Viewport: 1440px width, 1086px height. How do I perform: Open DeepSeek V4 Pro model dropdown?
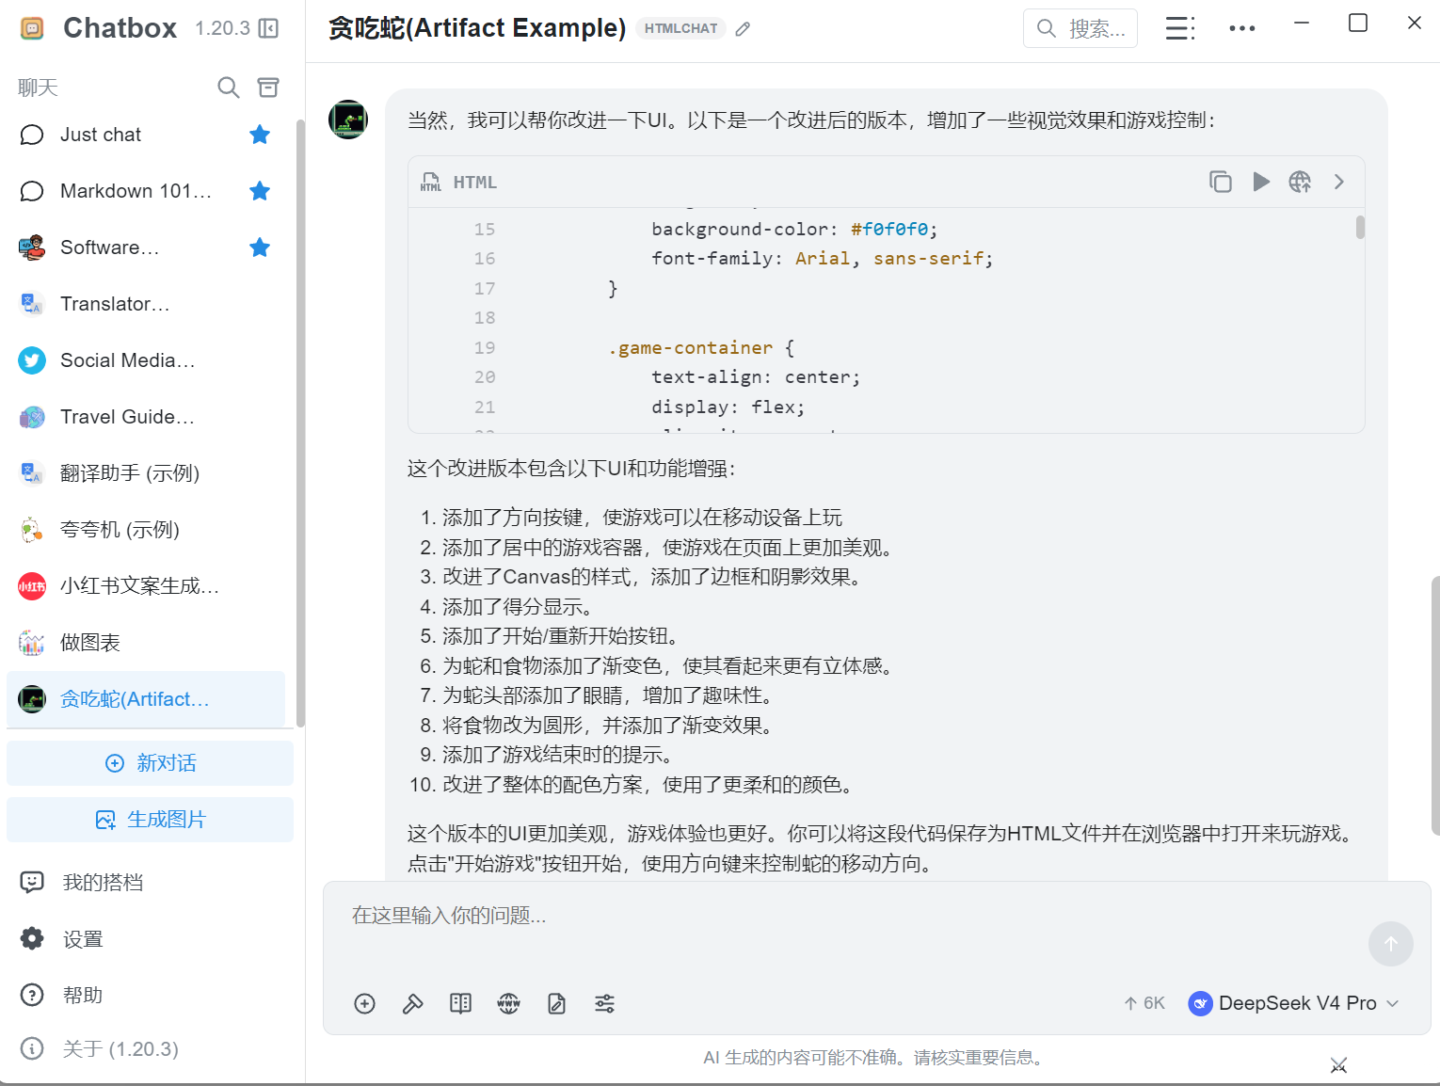point(1294,1003)
